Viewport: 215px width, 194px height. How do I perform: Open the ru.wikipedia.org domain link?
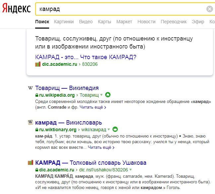[57, 95]
